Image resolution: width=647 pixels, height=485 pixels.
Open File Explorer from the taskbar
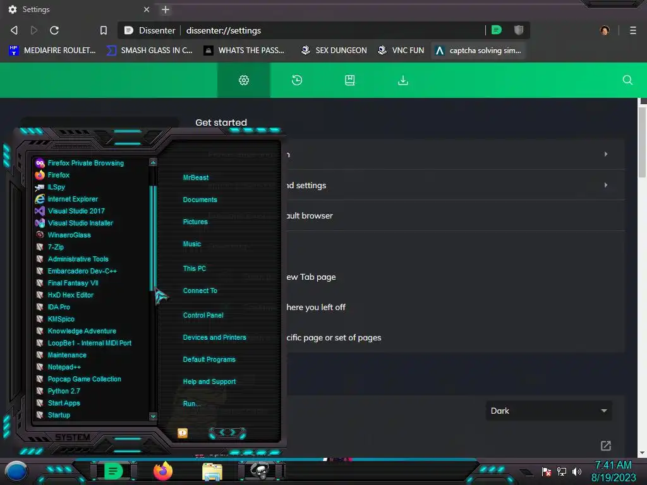point(212,472)
